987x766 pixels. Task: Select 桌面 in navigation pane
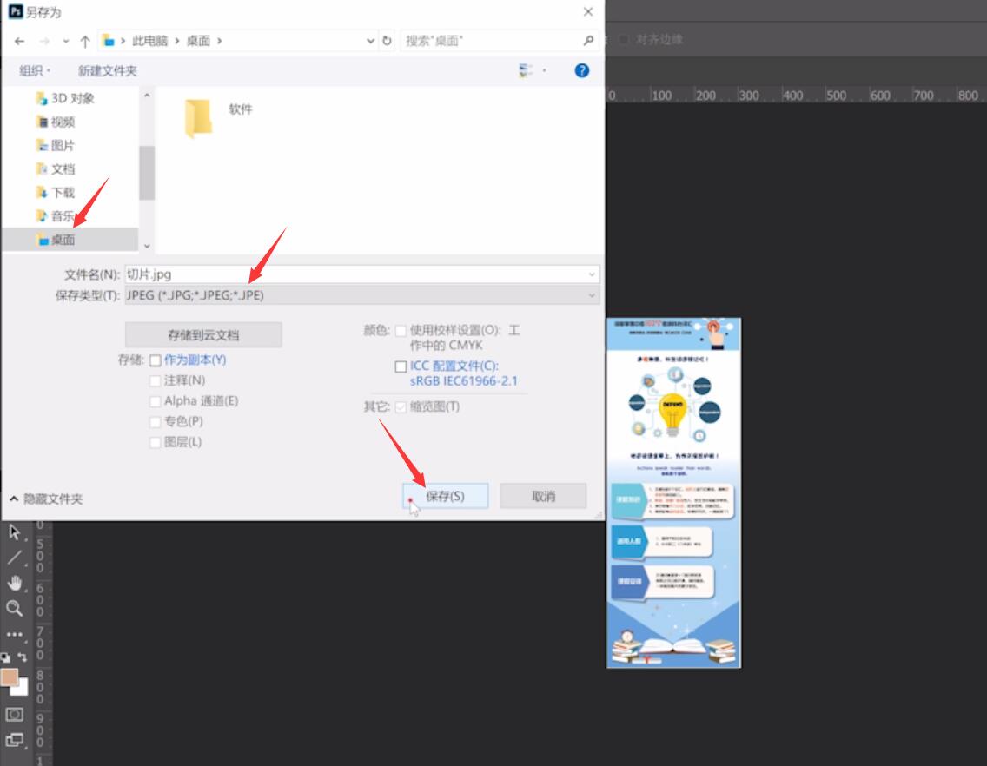pyautogui.click(x=70, y=240)
